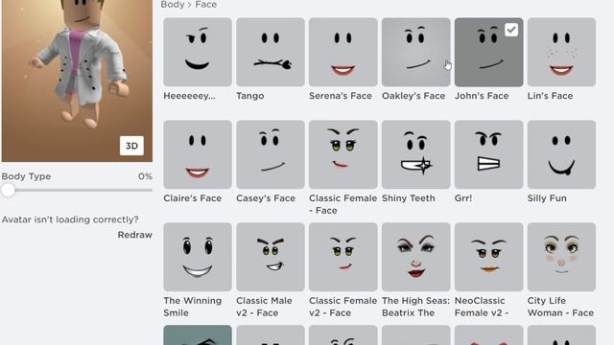Open the Casey's Face name link
The height and width of the screenshot is (345, 614).
(x=266, y=198)
